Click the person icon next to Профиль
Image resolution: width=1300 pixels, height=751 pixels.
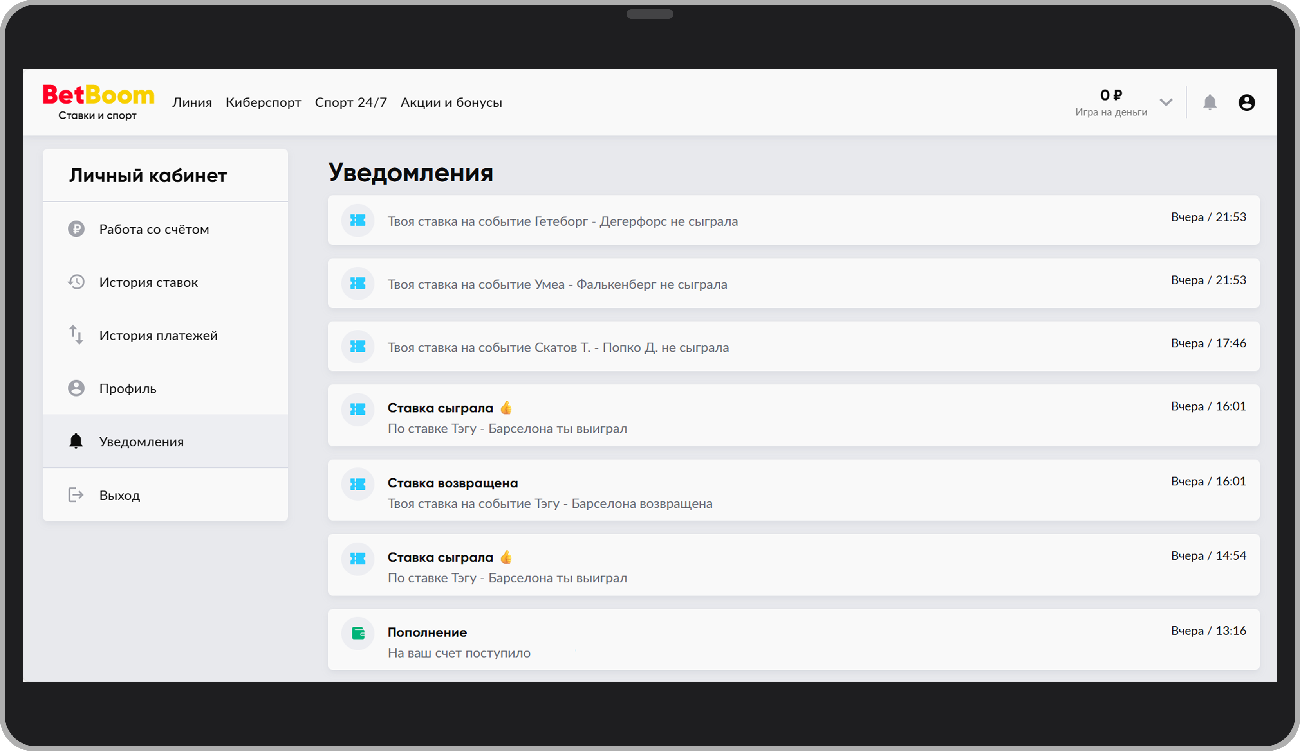point(76,388)
